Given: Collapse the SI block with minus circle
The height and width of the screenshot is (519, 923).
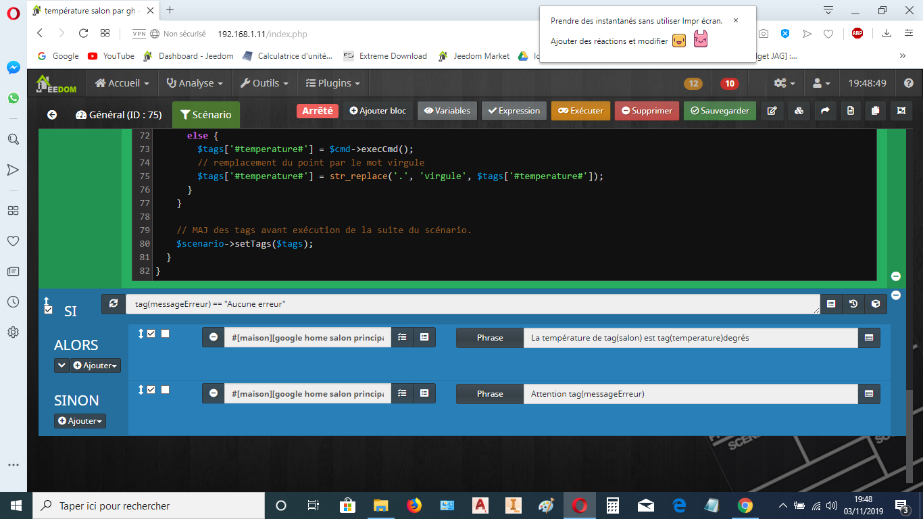Looking at the screenshot, I should pos(896,295).
